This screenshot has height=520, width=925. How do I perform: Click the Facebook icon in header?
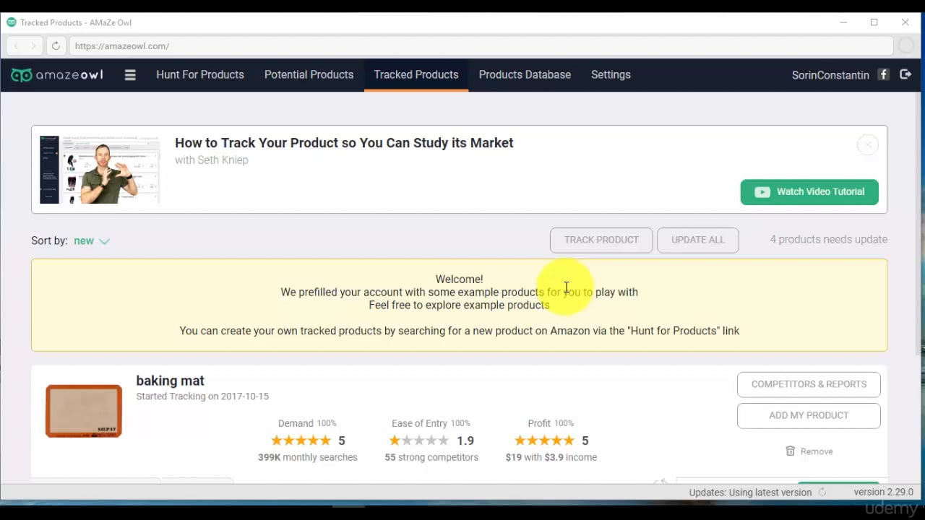tap(883, 74)
